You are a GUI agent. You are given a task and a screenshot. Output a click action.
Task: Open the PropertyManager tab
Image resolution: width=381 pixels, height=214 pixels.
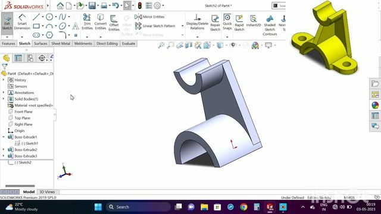[18, 58]
